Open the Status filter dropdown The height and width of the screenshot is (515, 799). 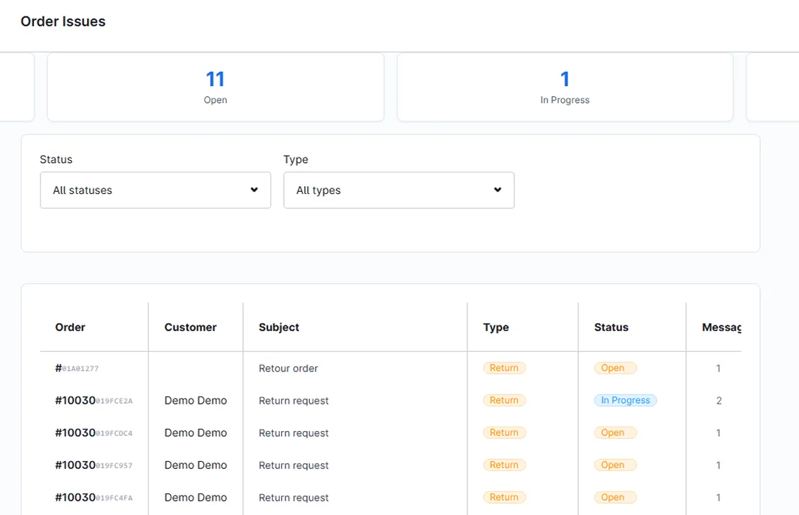155,190
